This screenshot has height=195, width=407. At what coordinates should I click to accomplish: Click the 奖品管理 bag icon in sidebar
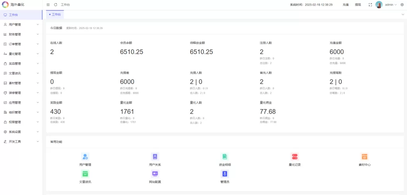5,64
